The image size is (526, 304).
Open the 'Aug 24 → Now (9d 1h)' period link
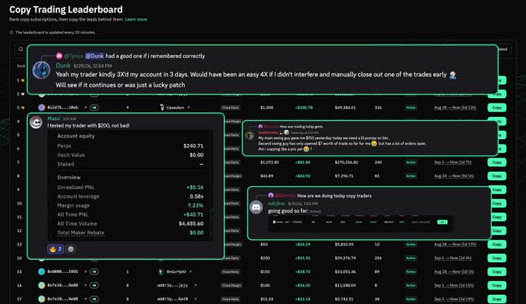[x=454, y=176]
